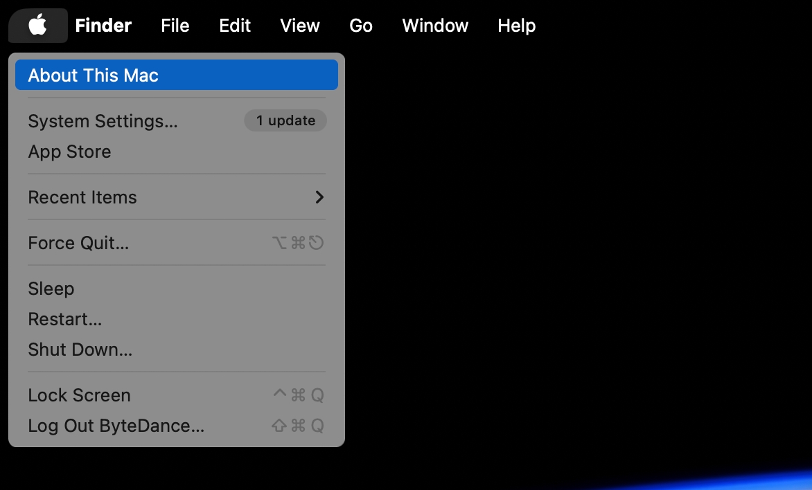
Task: Select Restart from the menu
Action: (64, 319)
